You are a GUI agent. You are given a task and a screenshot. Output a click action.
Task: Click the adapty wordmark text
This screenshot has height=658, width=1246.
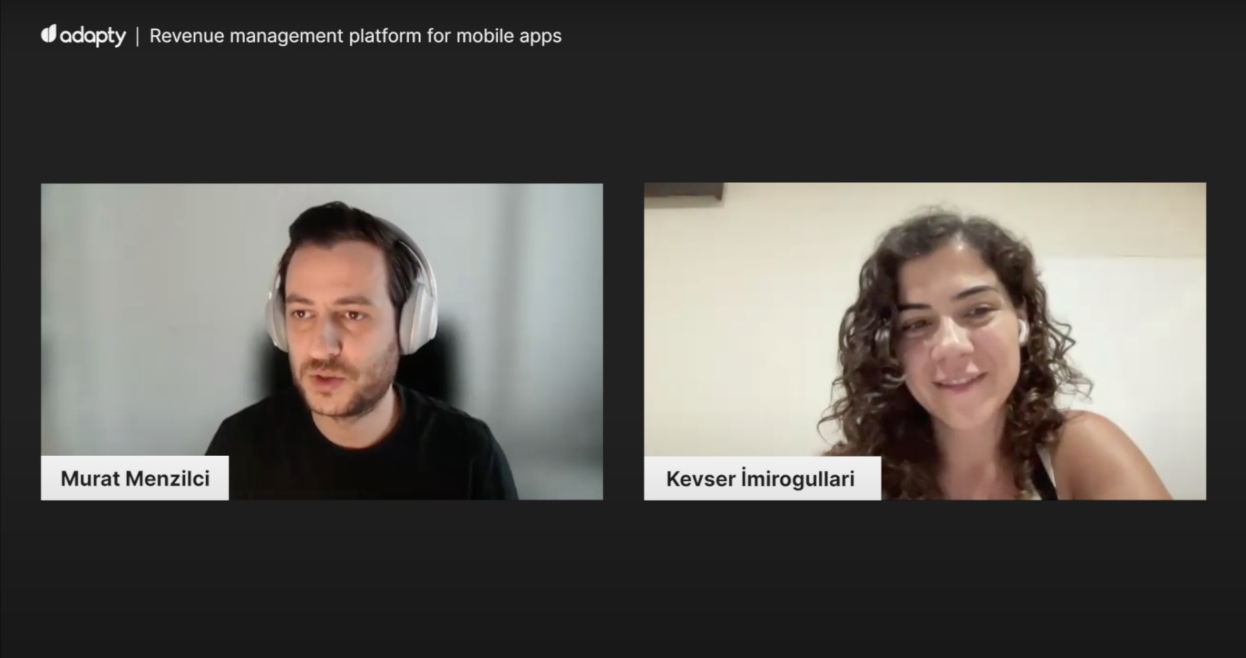(x=93, y=36)
